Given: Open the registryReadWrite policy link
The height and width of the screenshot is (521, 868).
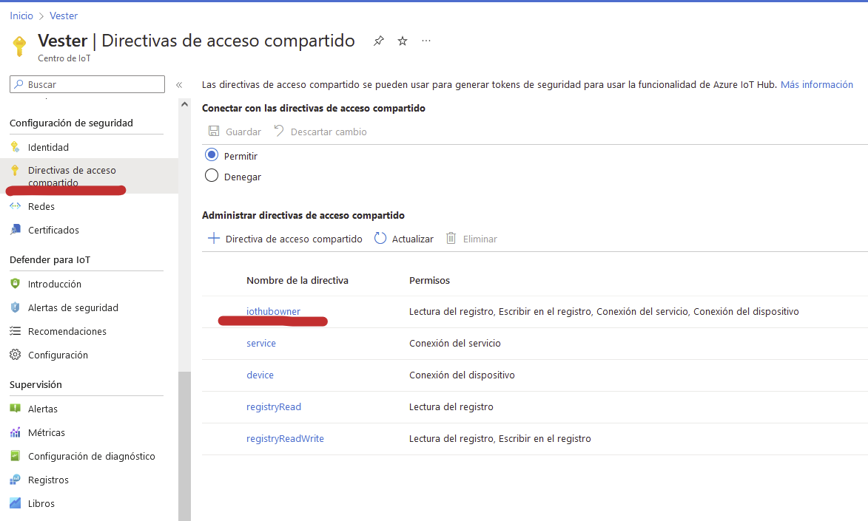Looking at the screenshot, I should (x=285, y=438).
